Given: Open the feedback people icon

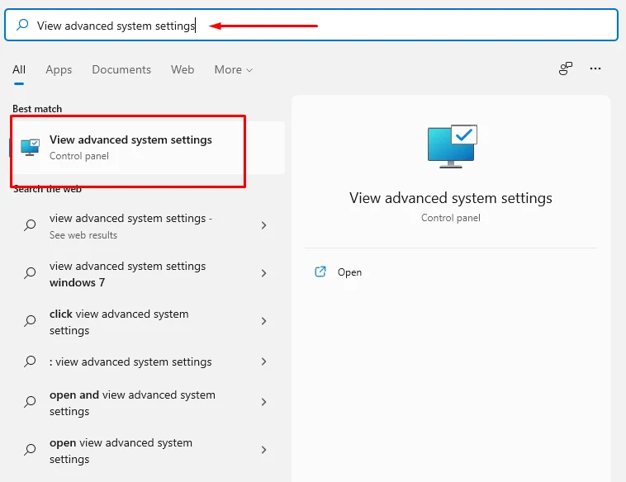Looking at the screenshot, I should point(566,69).
